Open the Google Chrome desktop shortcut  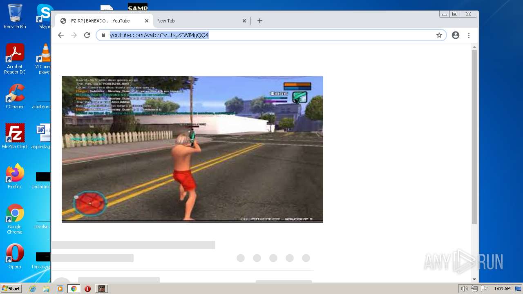[x=15, y=219]
